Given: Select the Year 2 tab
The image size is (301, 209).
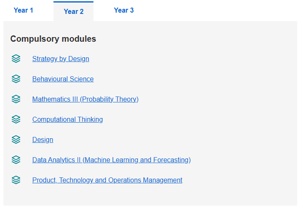Looking at the screenshot, I should 74,11.
